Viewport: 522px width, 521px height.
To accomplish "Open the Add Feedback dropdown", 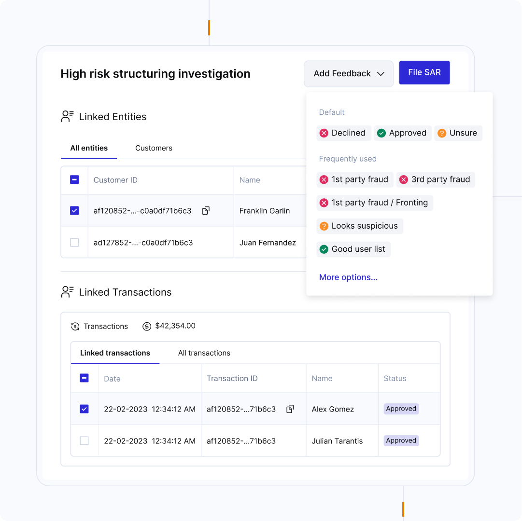I will (348, 73).
